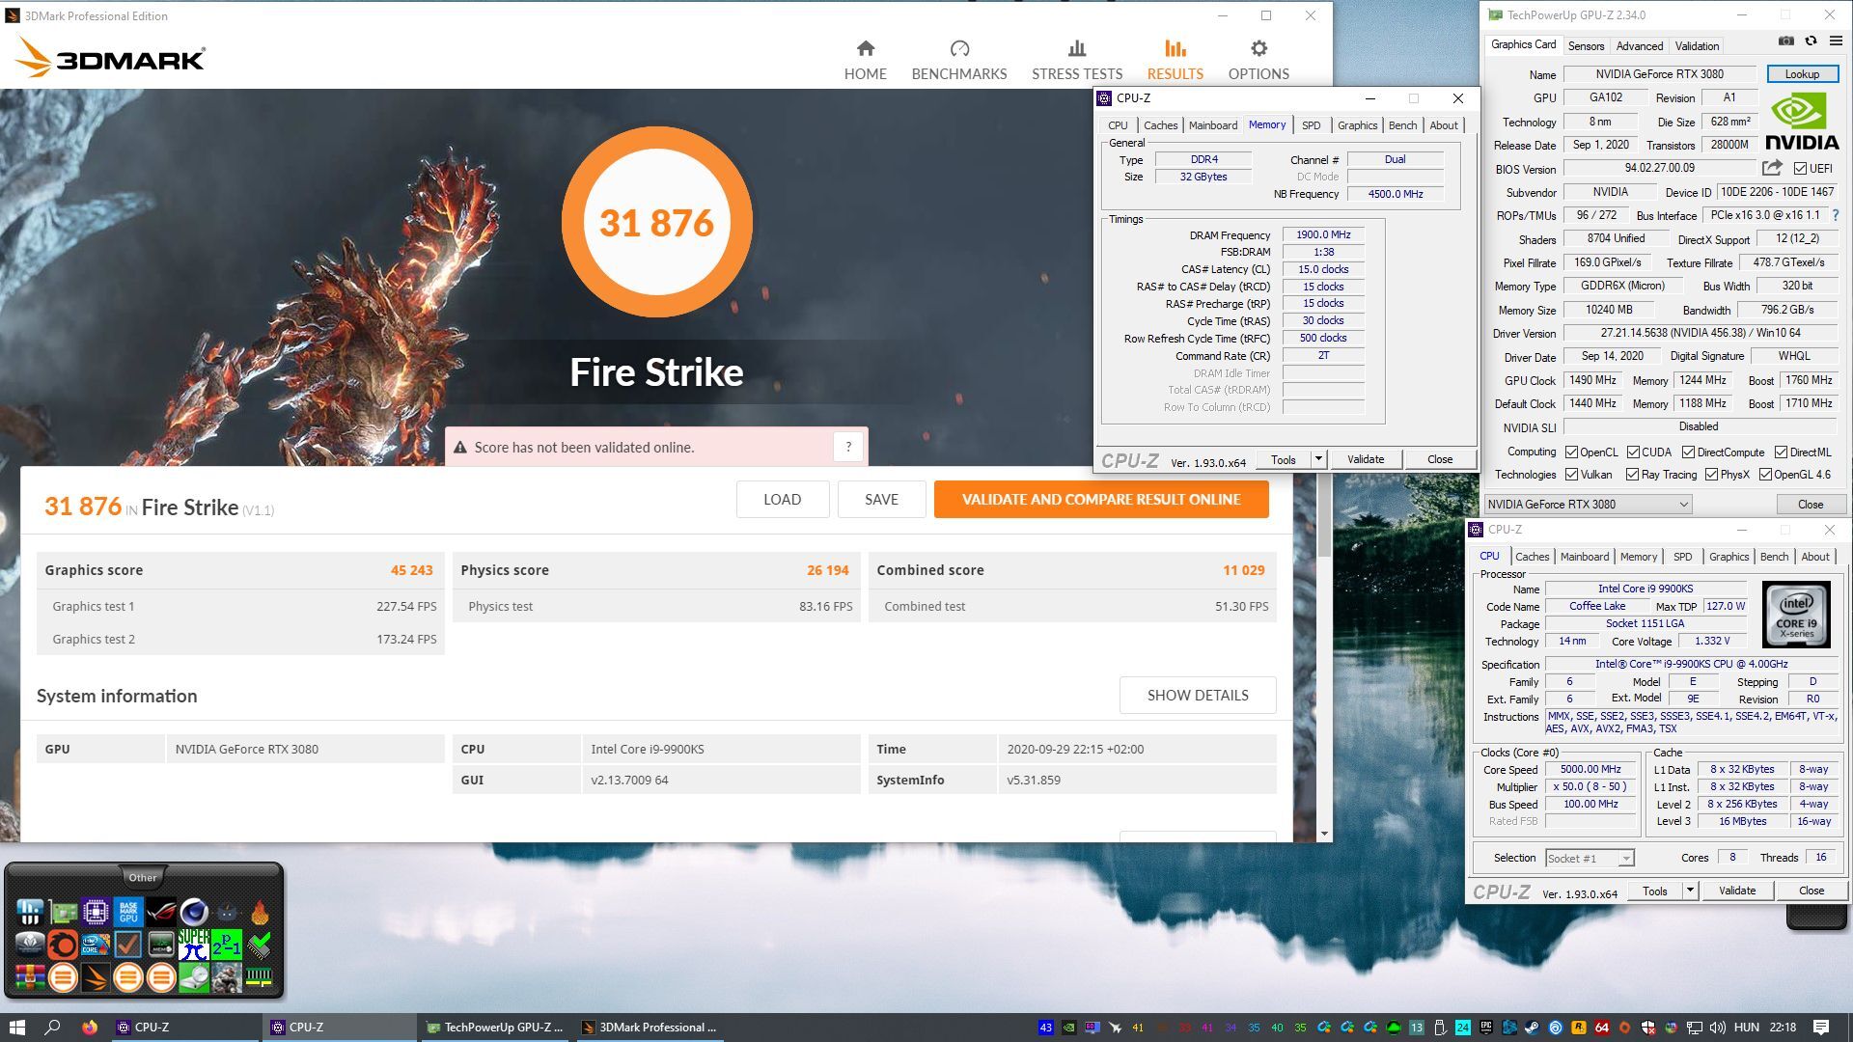Click the volume icon in system tray
Viewport: 1853px width, 1042px height.
click(x=1718, y=1028)
